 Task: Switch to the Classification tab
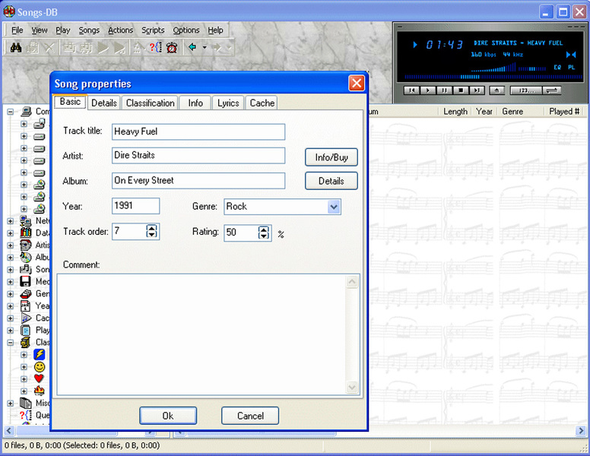[150, 103]
